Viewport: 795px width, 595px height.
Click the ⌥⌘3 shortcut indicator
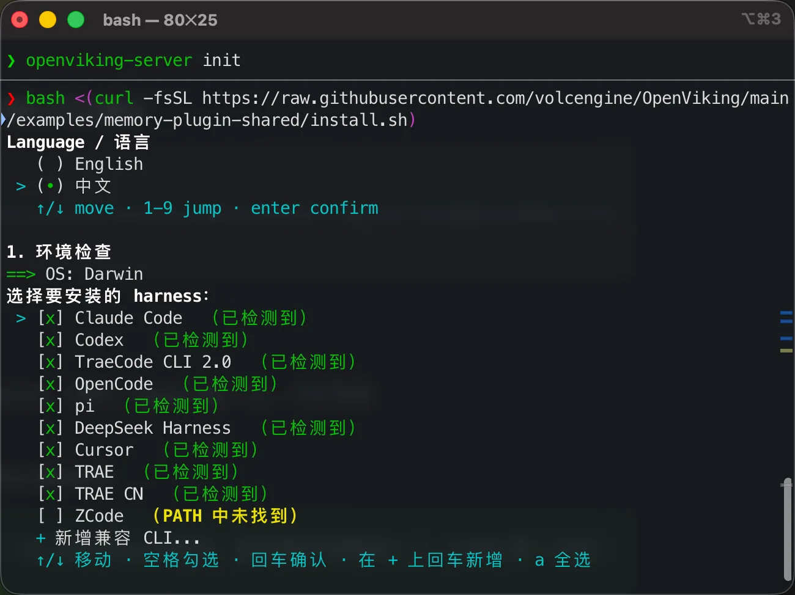click(x=761, y=19)
